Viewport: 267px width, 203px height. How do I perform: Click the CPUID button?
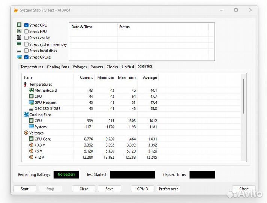(x=143, y=189)
